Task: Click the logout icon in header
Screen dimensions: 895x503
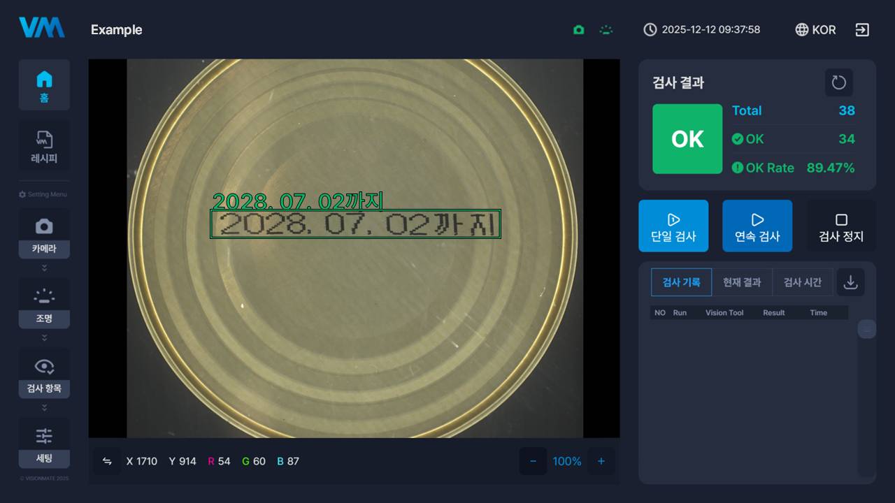Action: point(862,30)
